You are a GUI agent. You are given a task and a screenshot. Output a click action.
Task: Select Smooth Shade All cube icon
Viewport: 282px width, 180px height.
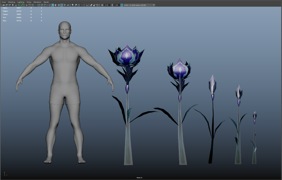pyautogui.click(x=53, y=5)
